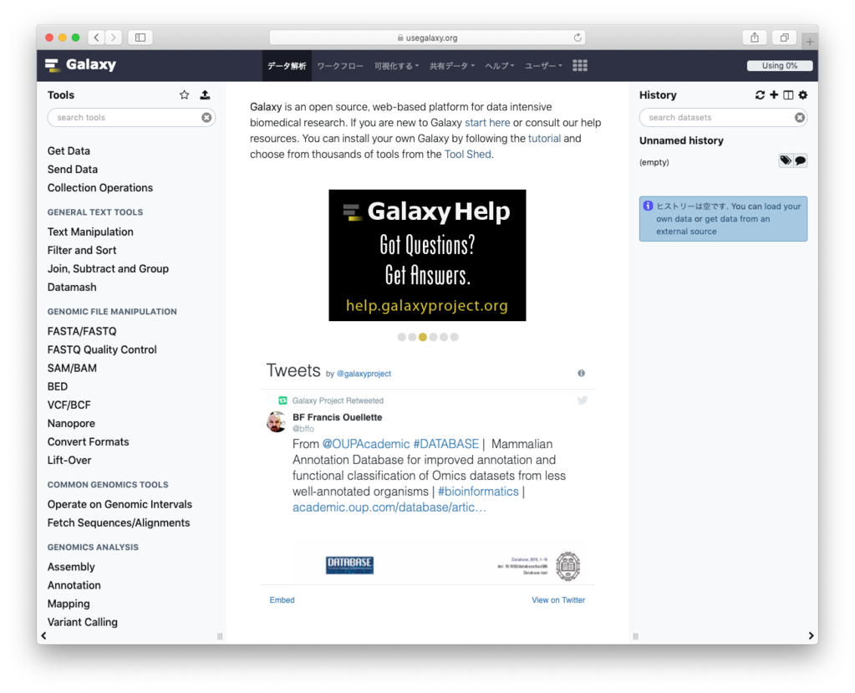Click Safari share button
The height and width of the screenshot is (693, 855).
755,37
